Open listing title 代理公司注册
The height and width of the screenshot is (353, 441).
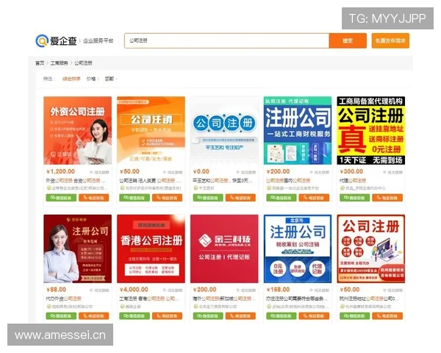click(x=353, y=180)
